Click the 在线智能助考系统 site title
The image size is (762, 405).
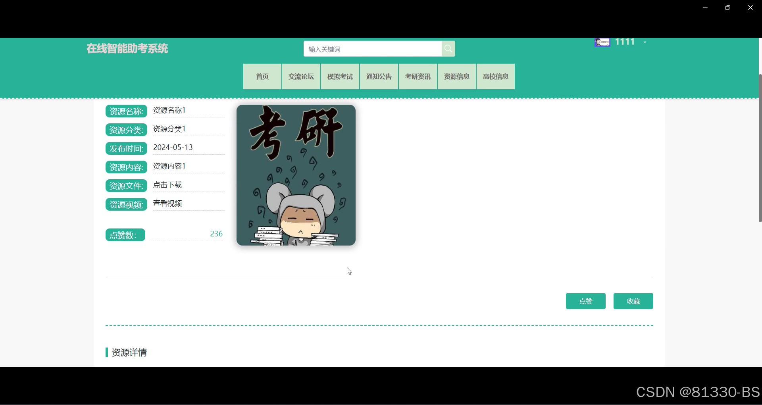(127, 48)
